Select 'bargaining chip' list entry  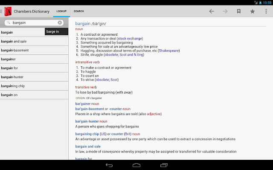point(34,86)
